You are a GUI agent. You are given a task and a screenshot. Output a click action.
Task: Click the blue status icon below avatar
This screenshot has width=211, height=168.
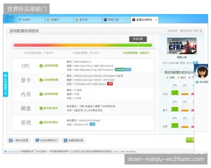[x=197, y=82]
